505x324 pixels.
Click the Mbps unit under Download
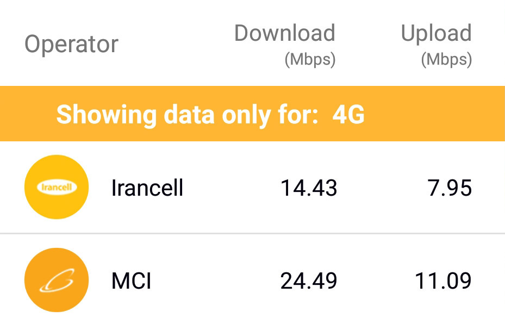pyautogui.click(x=310, y=59)
